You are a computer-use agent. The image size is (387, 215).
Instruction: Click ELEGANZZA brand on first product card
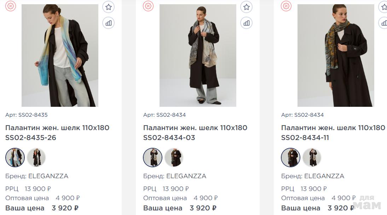pyautogui.click(x=48, y=176)
